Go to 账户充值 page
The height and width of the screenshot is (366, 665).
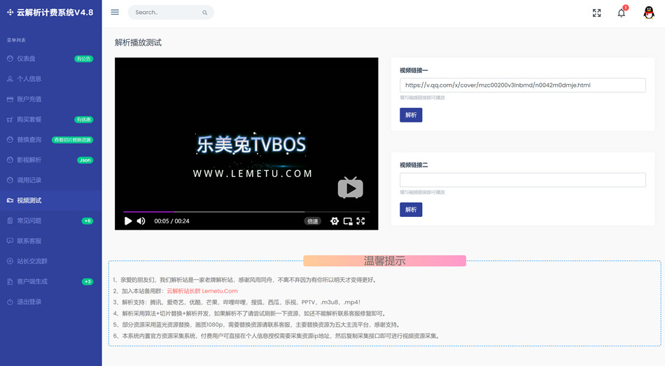tap(51, 99)
